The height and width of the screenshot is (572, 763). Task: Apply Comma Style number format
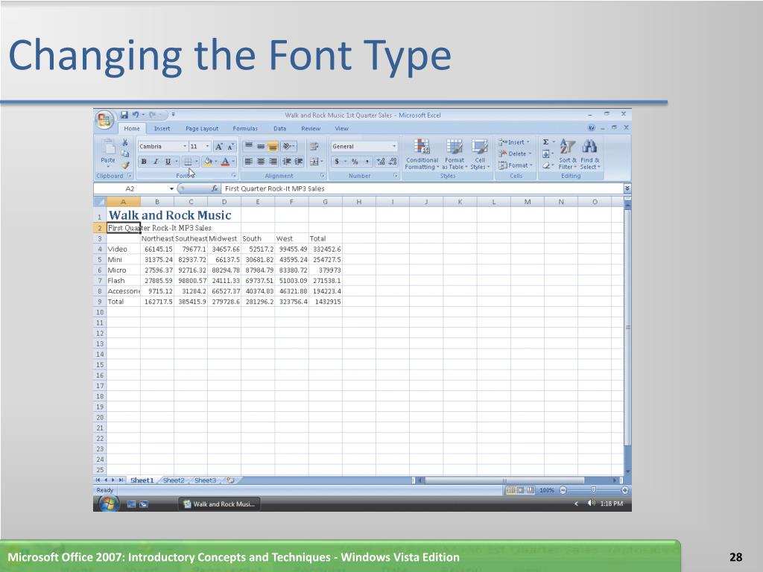[367, 162]
